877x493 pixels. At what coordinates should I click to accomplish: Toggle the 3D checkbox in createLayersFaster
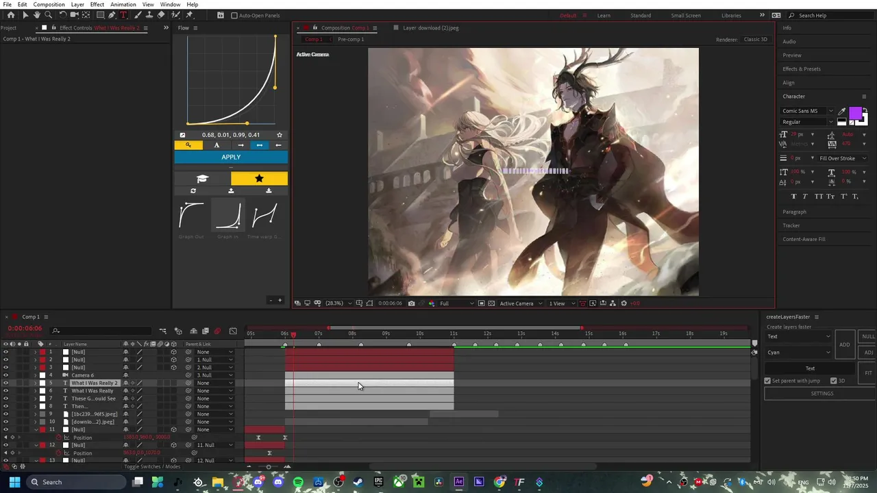point(834,381)
